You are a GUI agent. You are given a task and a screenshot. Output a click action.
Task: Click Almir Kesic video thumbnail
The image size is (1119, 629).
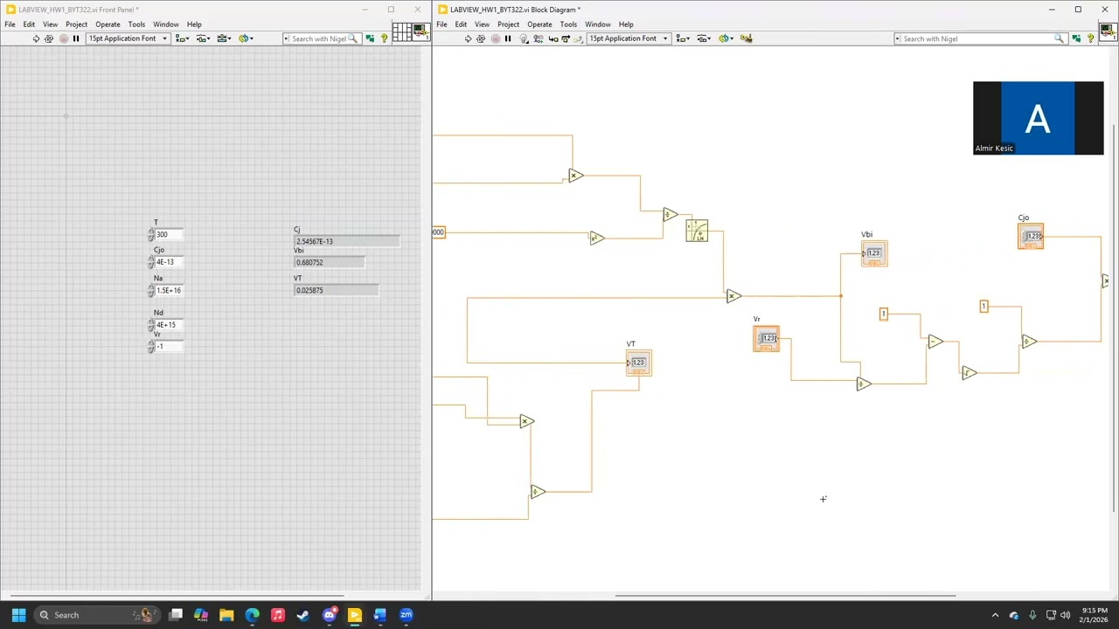pyautogui.click(x=1038, y=118)
